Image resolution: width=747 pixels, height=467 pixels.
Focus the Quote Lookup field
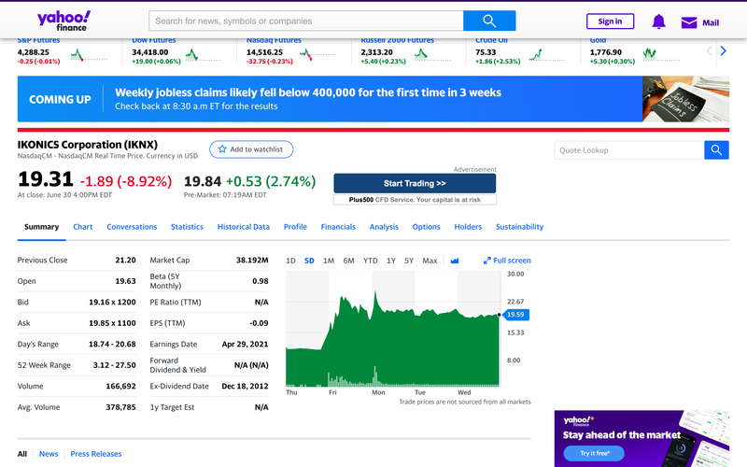click(628, 150)
